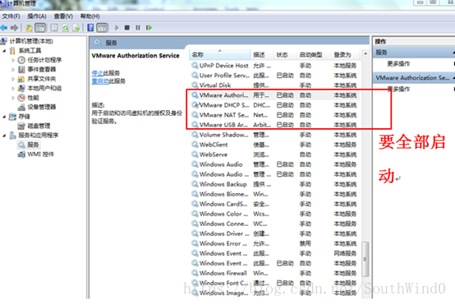Click VMware Authorization Se... actions header

coord(413,78)
